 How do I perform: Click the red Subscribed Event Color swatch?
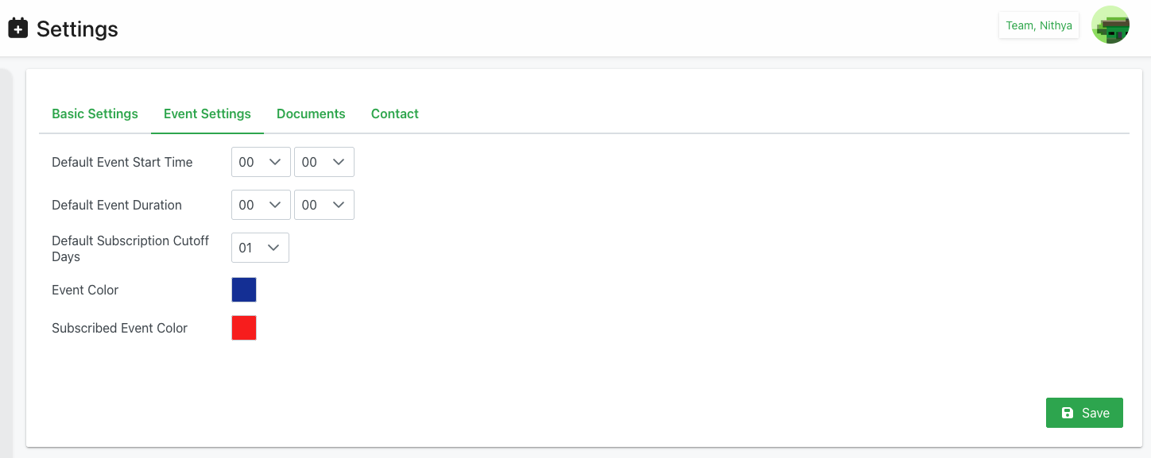click(x=244, y=328)
